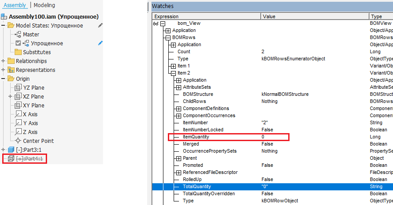
Task: Click the kBOMRowsEnumeratorObject value
Action: 293,59
